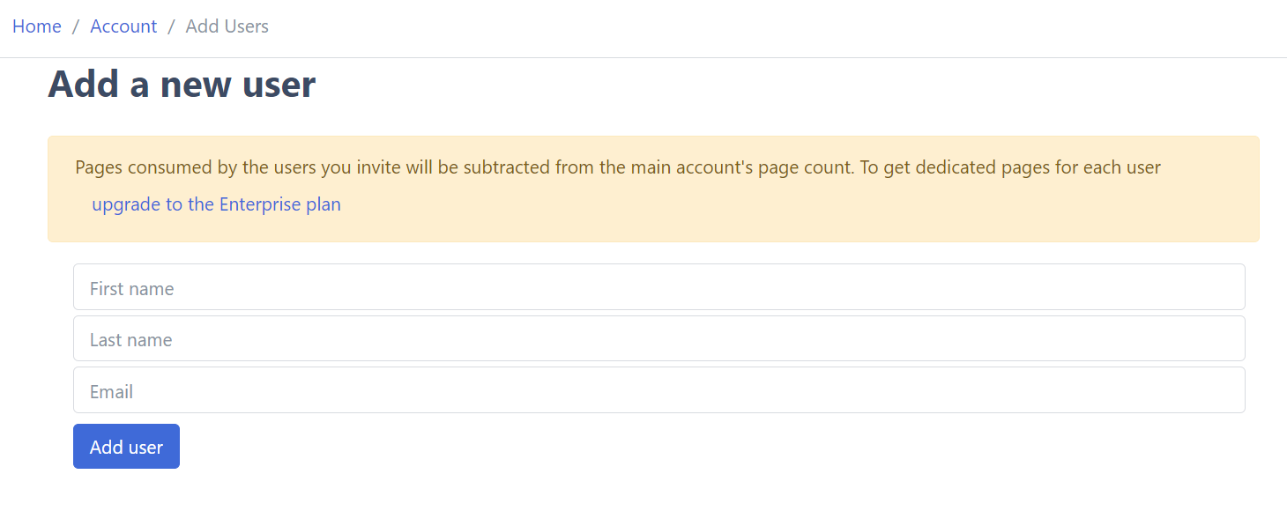Select the Add Users breadcrumb item
Screen dimensions: 1287x526
pos(227,26)
